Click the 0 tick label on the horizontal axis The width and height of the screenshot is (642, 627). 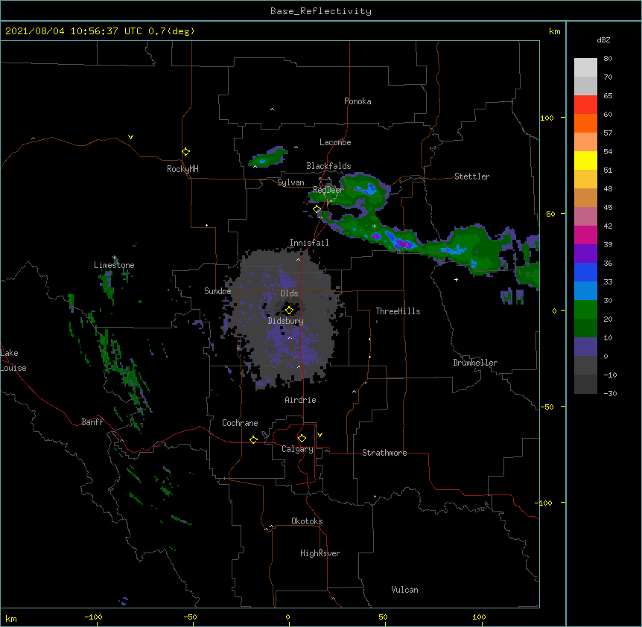[287, 617]
